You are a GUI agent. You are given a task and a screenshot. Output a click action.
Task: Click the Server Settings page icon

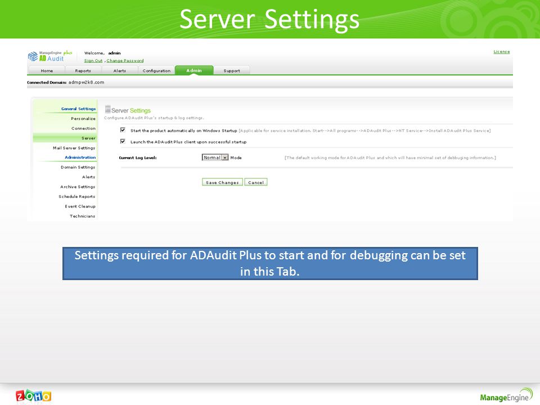click(x=108, y=109)
